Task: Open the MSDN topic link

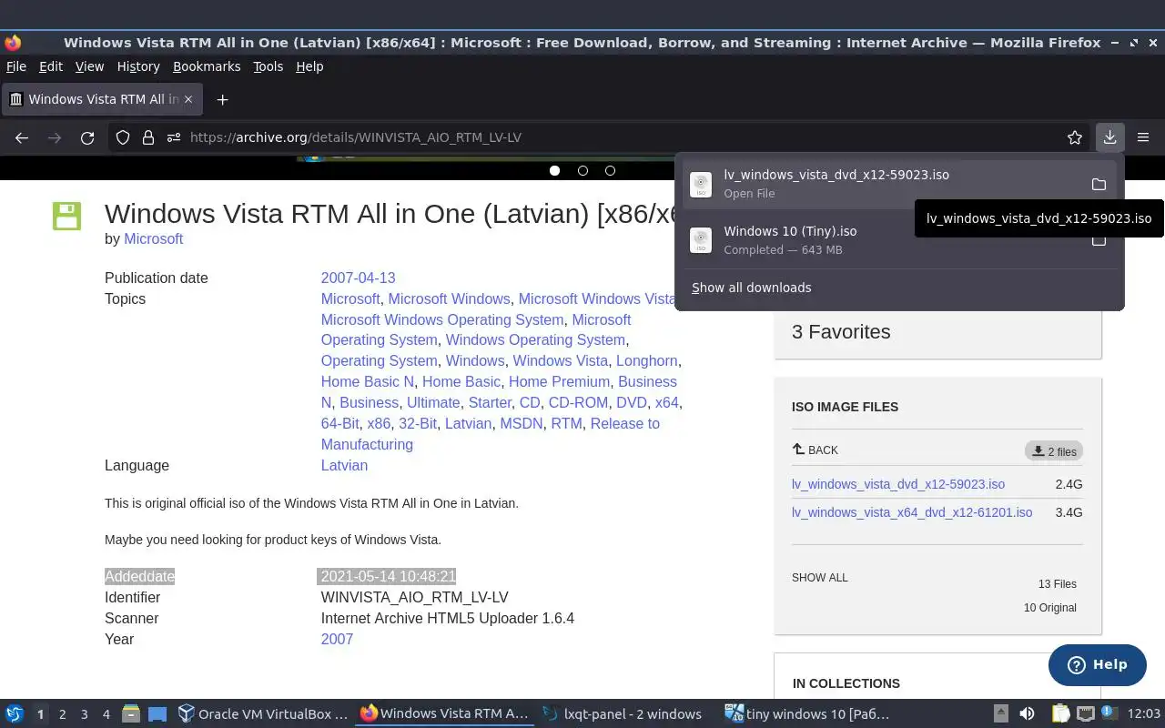Action: tap(522, 423)
